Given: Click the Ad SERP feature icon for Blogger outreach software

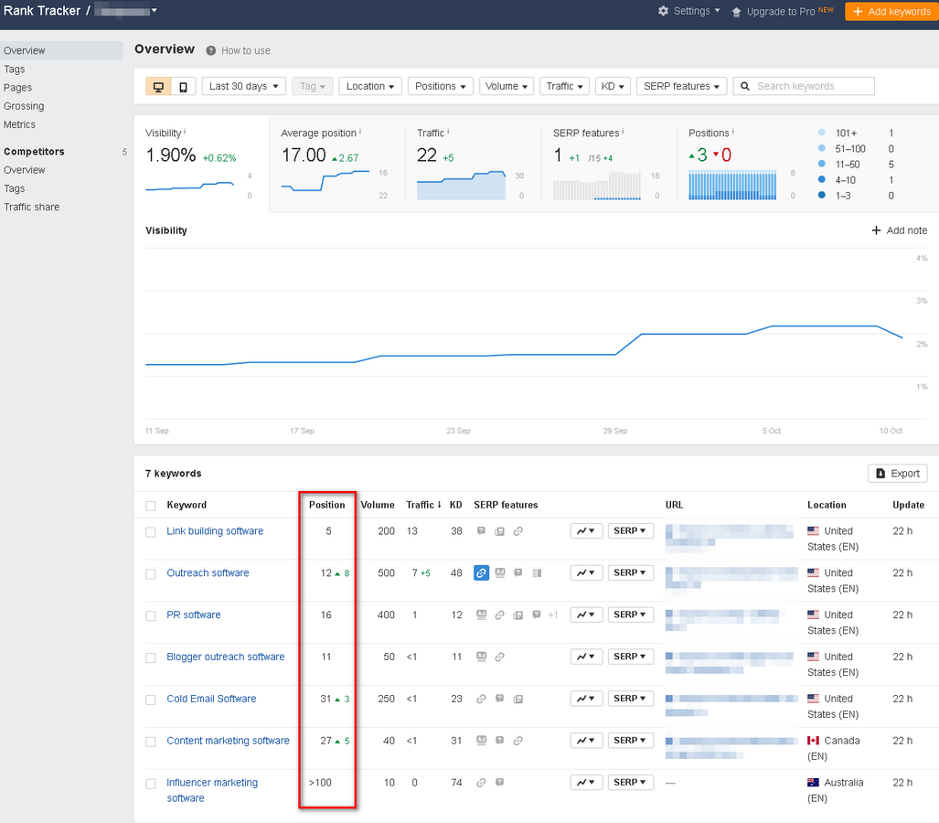Looking at the screenshot, I should [x=481, y=657].
